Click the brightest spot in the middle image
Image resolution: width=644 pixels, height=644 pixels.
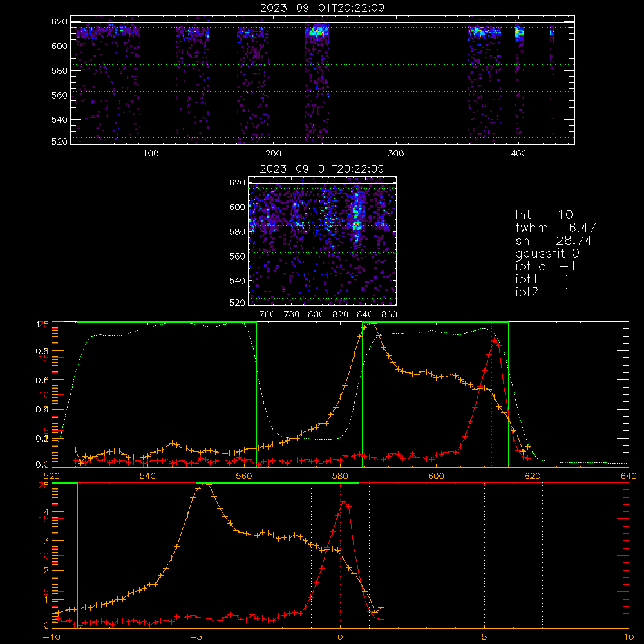(x=356, y=225)
